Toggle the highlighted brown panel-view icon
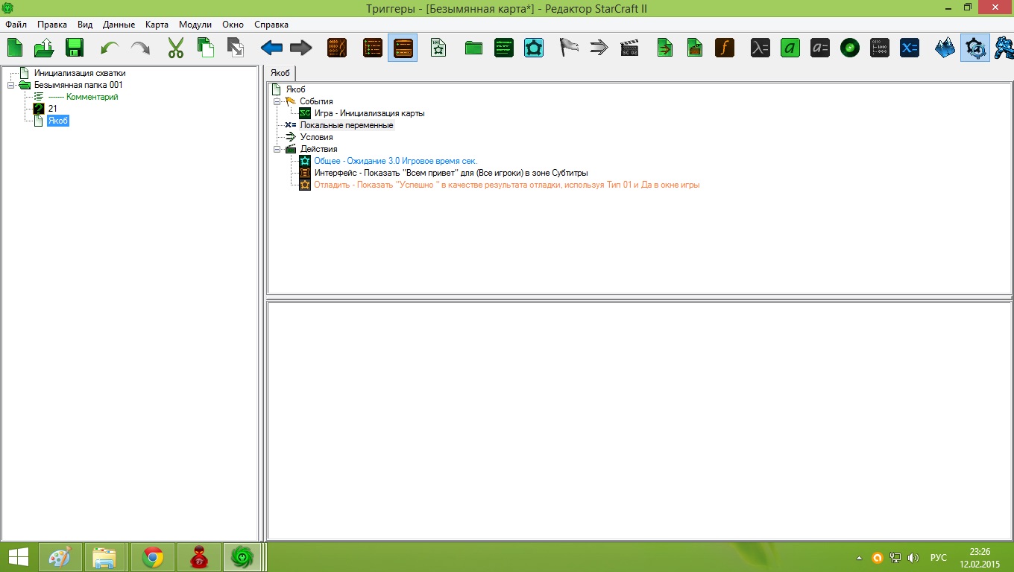The image size is (1014, 572). click(x=403, y=48)
